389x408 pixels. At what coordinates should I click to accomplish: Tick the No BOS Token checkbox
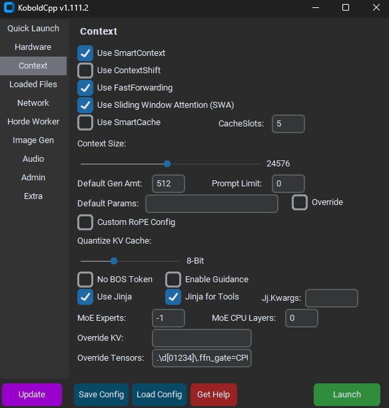point(85,280)
